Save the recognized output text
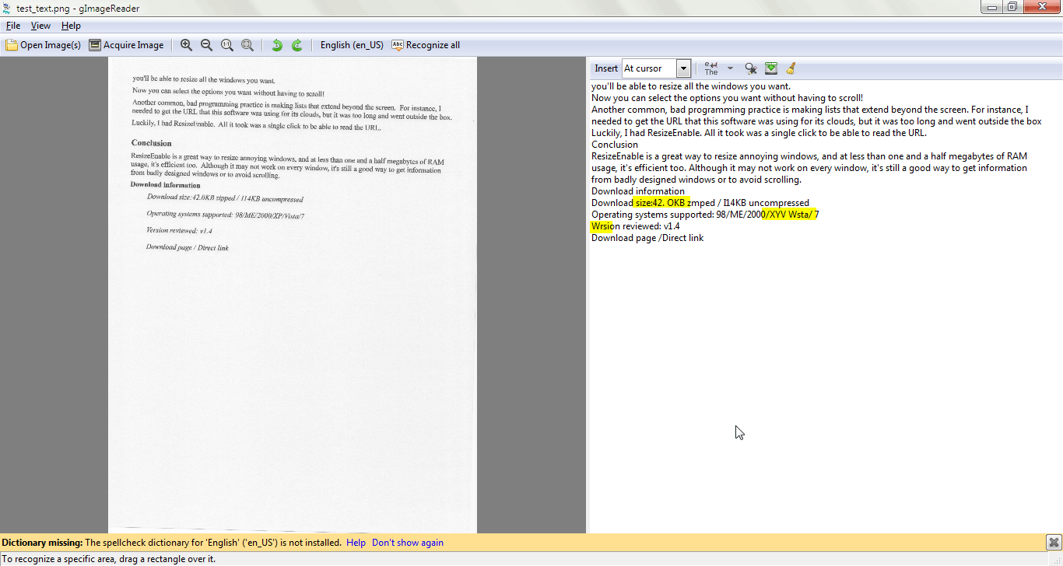1063x566 pixels. coord(770,68)
